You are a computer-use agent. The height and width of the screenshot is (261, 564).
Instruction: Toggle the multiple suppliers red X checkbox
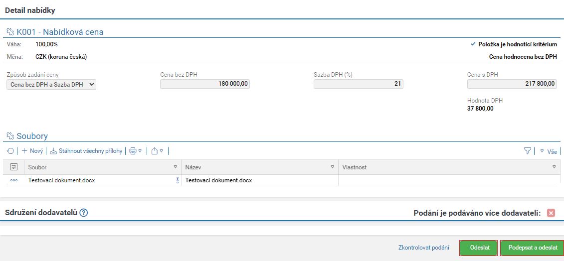coord(551,213)
